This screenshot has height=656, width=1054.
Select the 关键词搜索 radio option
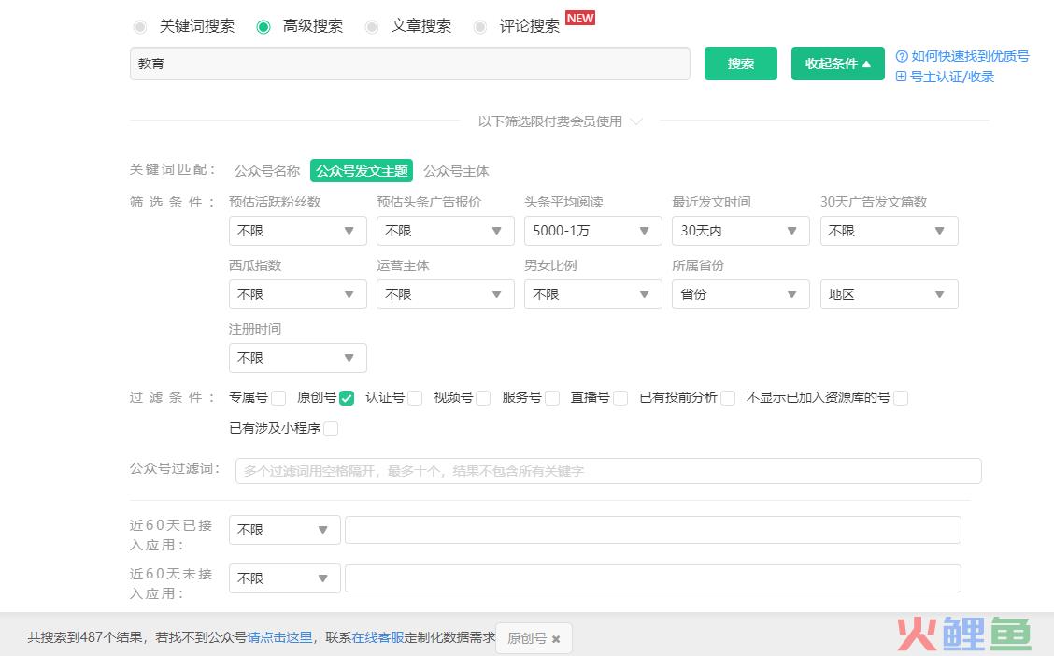(140, 27)
